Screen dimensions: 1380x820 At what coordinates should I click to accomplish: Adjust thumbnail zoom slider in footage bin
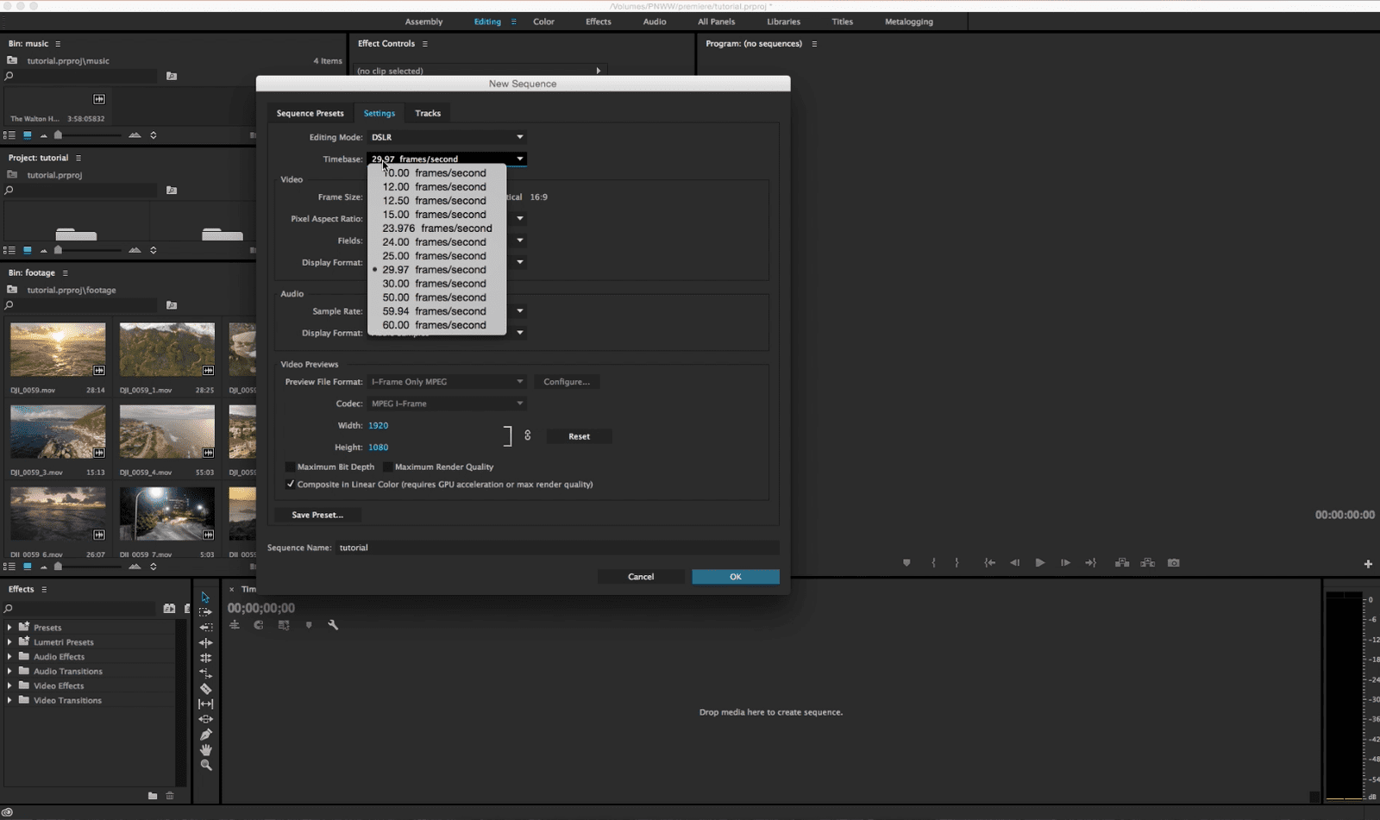click(58, 566)
